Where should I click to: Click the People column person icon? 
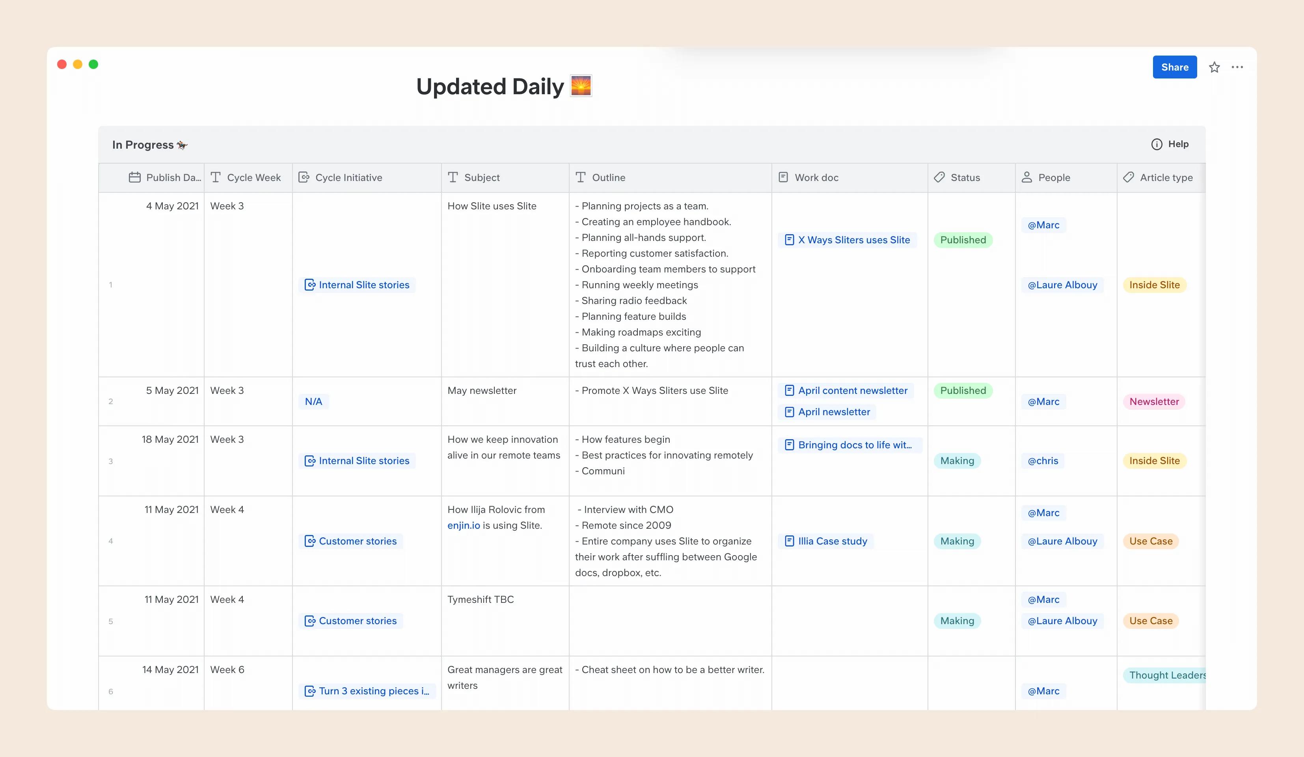[x=1026, y=177]
